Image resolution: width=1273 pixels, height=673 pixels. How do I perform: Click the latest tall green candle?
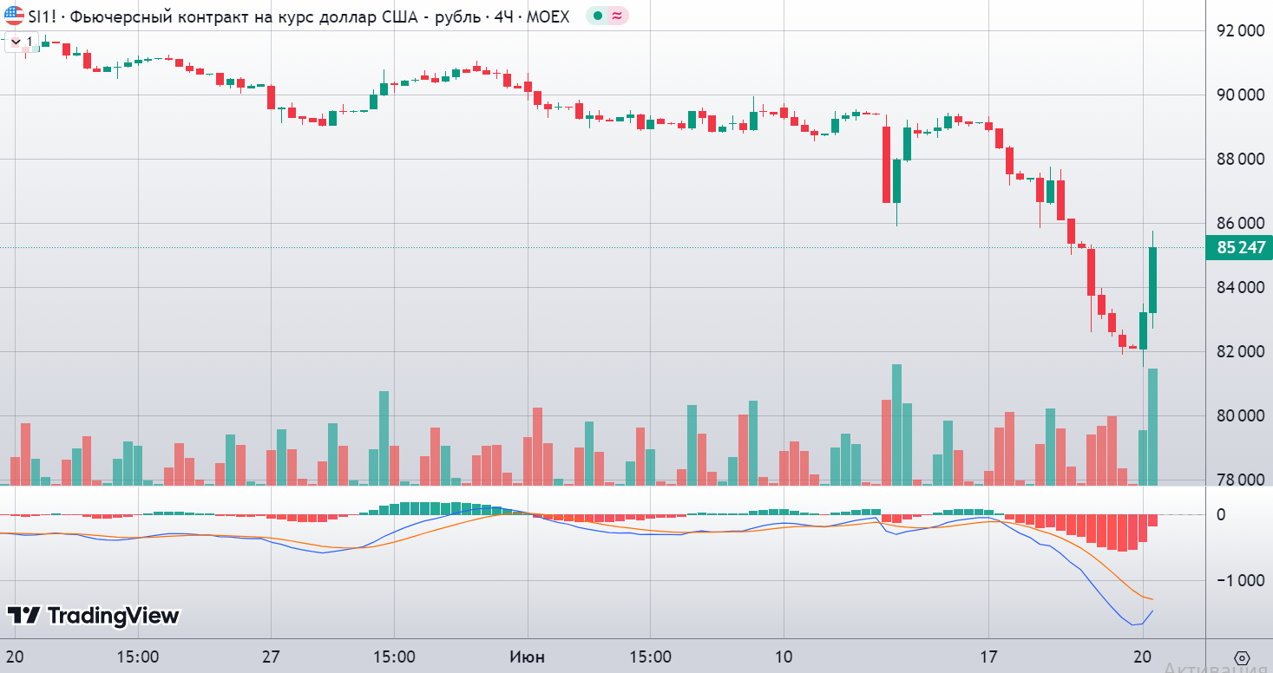(1153, 279)
